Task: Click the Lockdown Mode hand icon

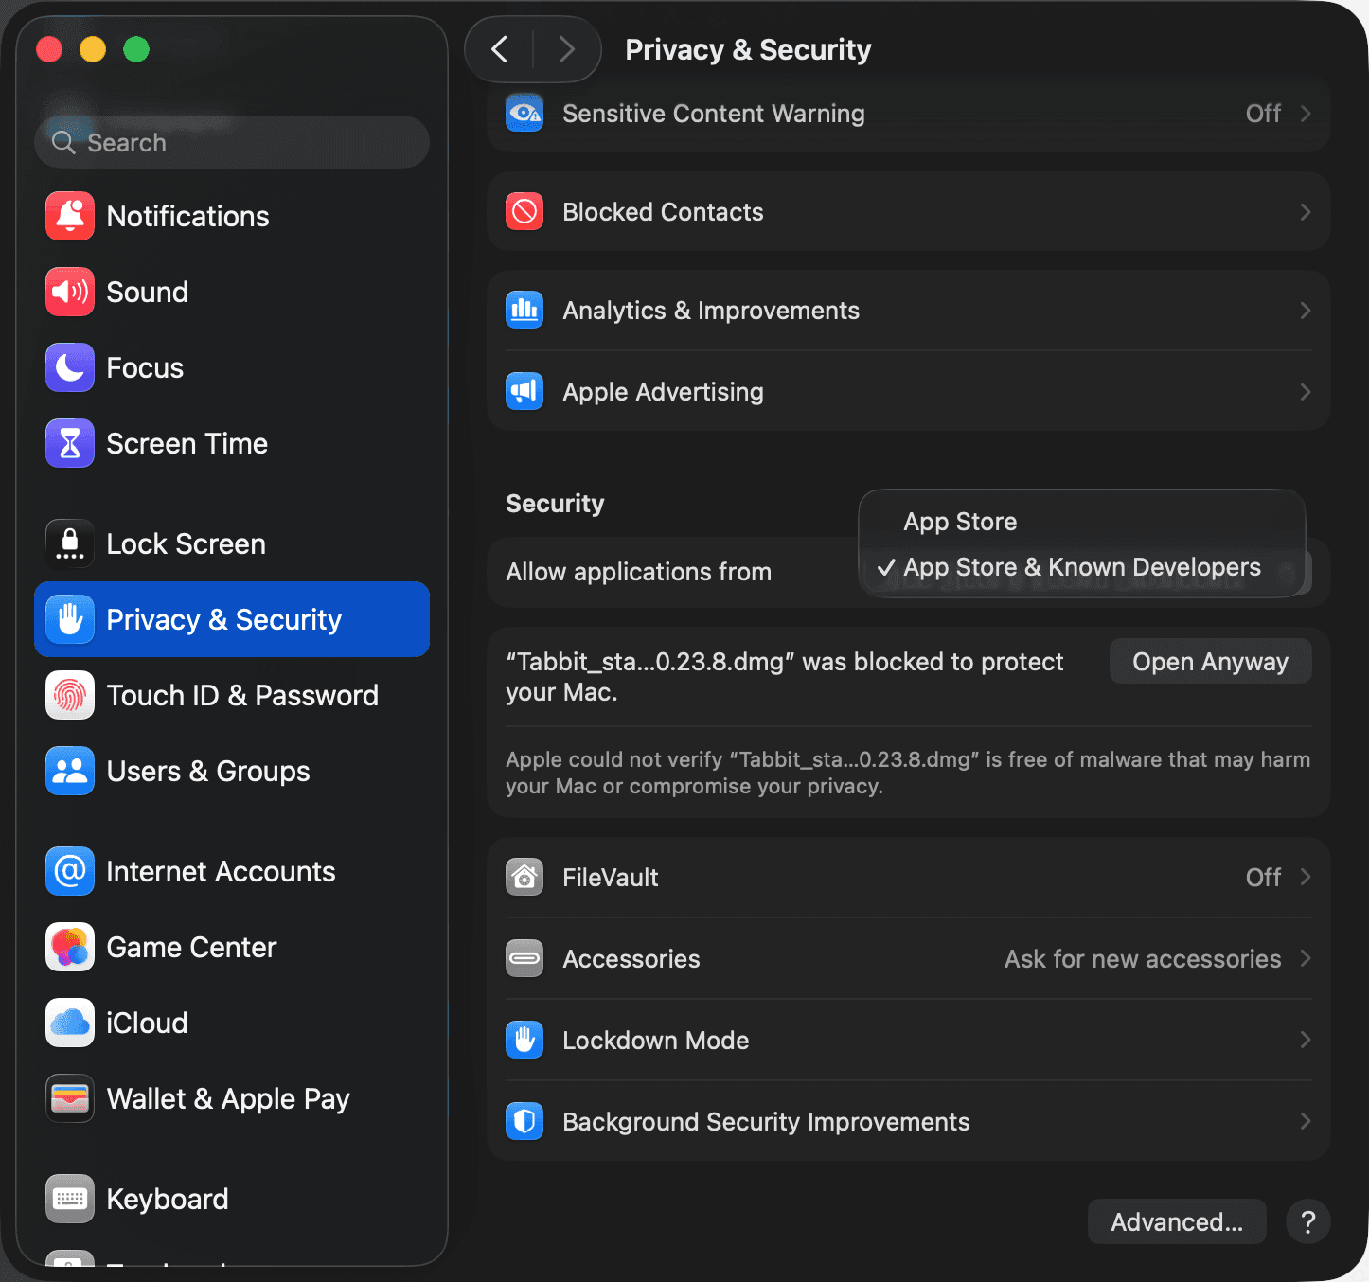Action: pyautogui.click(x=524, y=1041)
